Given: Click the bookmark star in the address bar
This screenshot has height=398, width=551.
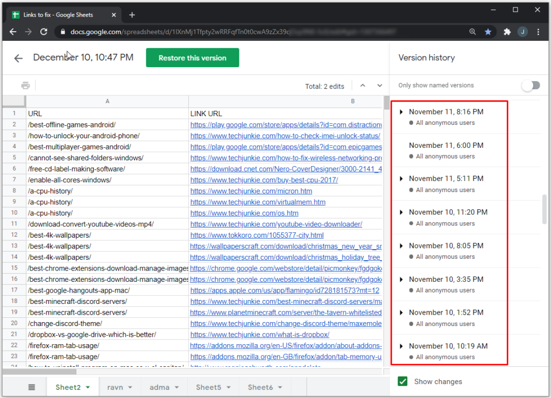Looking at the screenshot, I should pyautogui.click(x=488, y=32).
